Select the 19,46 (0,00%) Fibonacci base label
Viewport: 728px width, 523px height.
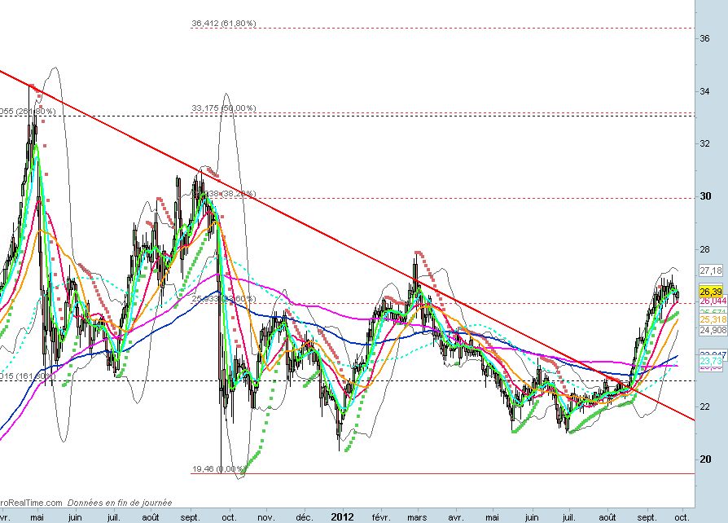click(x=218, y=469)
